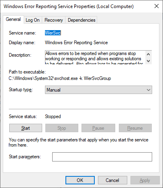Switch to the Log On tab

pyautogui.click(x=33, y=20)
